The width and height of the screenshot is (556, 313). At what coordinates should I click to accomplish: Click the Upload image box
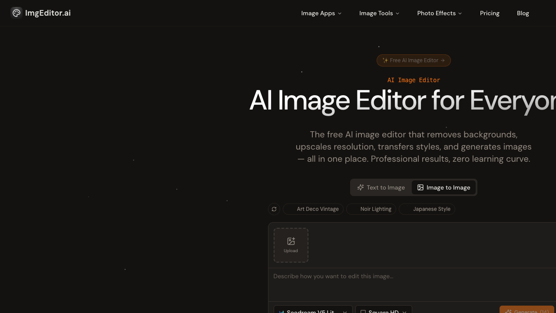291,245
